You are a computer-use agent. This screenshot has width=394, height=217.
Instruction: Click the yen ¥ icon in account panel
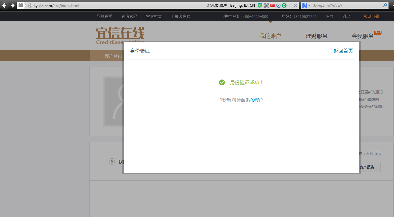[112, 161]
